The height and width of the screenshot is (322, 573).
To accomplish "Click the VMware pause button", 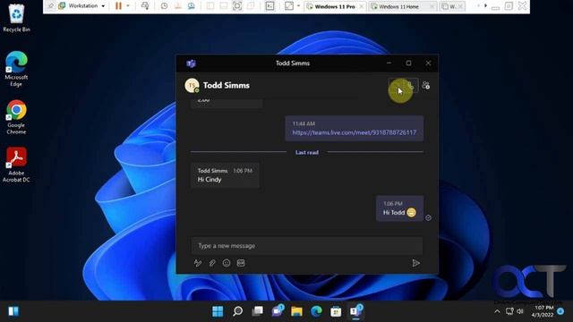I will [118, 6].
